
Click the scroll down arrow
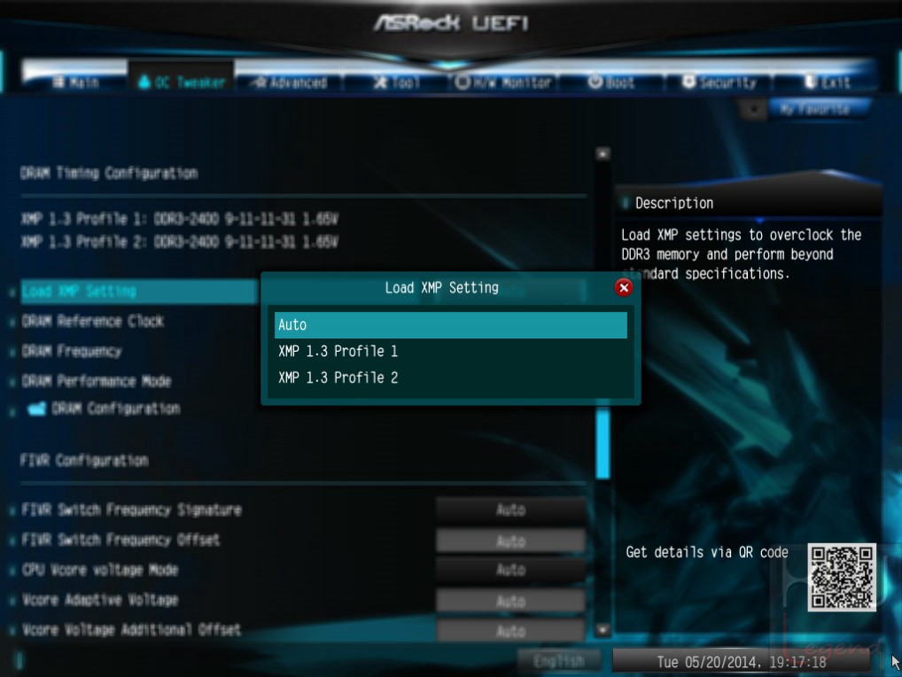pos(603,630)
